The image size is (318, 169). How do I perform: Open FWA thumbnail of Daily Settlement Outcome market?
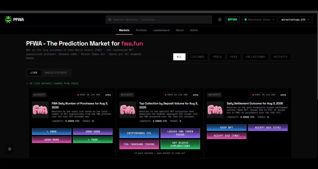[x=215, y=110]
